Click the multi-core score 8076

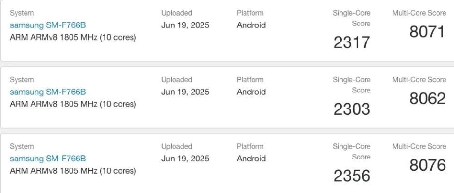pos(428,165)
